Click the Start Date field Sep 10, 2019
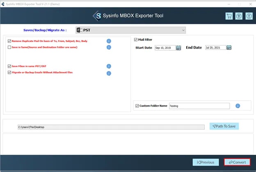Screen dimensions: 256x172 [165, 48]
